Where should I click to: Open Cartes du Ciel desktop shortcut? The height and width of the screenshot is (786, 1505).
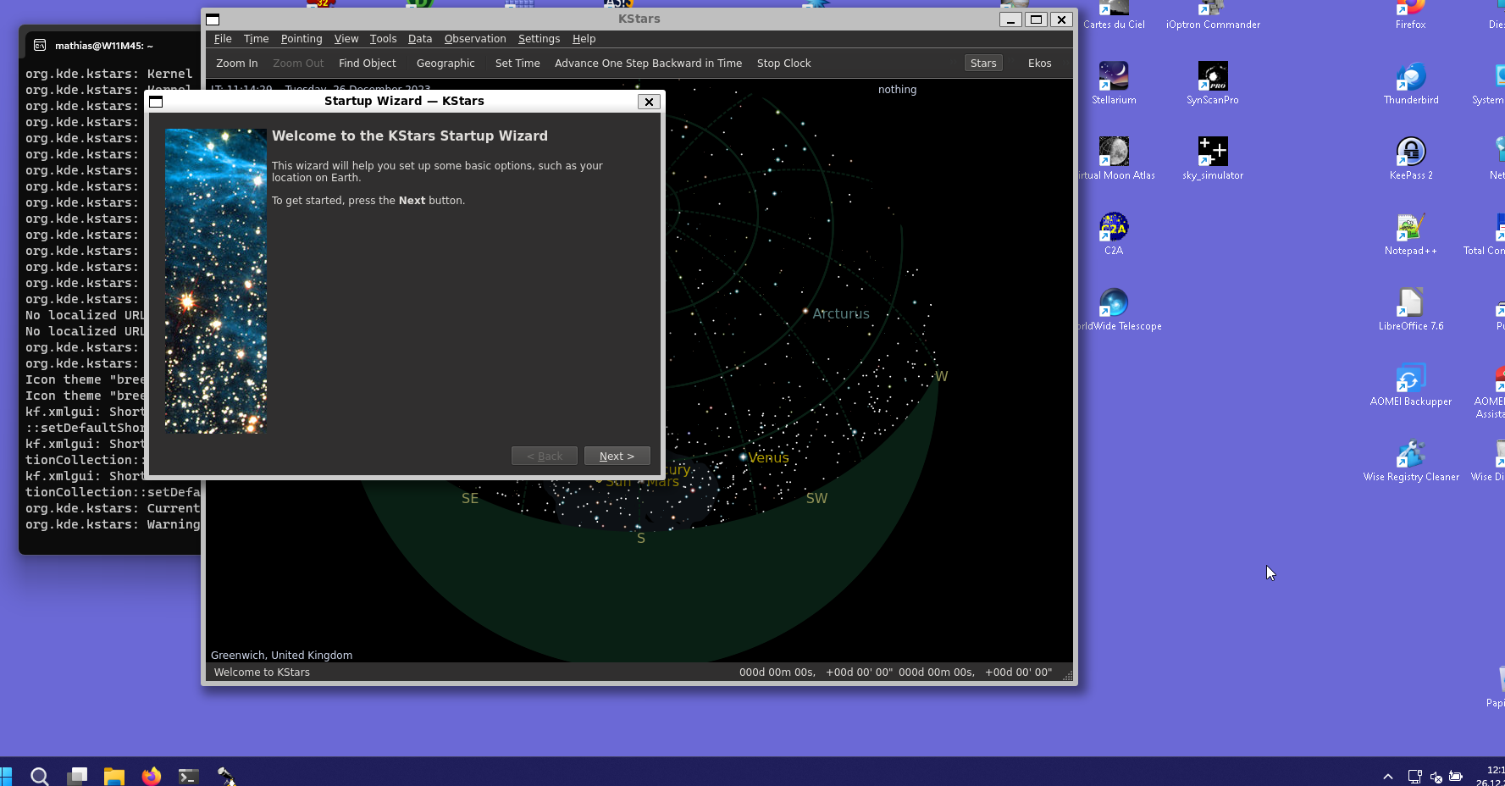pos(1114,15)
